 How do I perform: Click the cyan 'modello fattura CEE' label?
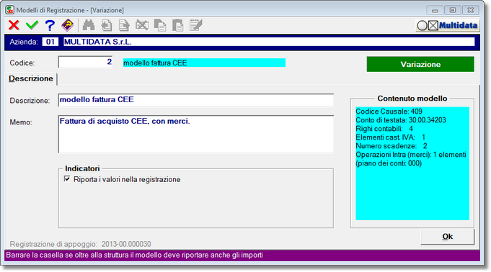pyautogui.click(x=204, y=63)
